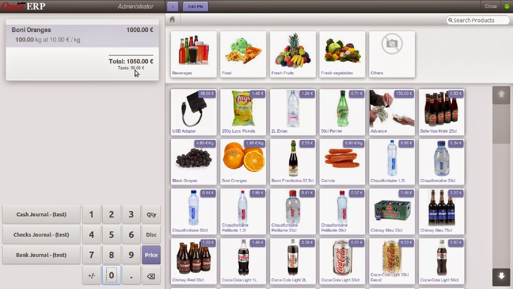The width and height of the screenshot is (513, 289).
Task: Add Coca-Cola Light 1L to order
Action: (243, 261)
